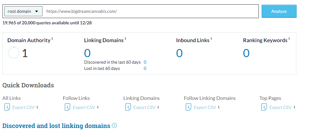Click the Domain Authority progress circle
Viewport: 311px width, 137px height.
point(14,53)
